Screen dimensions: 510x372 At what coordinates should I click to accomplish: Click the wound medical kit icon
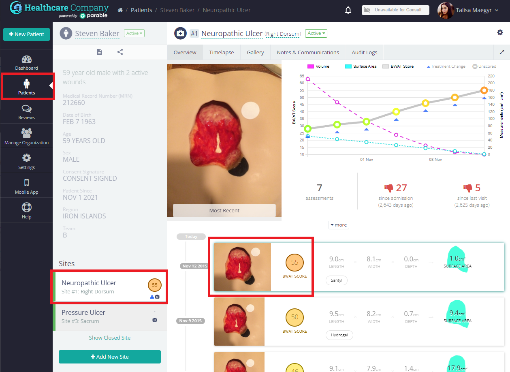click(180, 33)
